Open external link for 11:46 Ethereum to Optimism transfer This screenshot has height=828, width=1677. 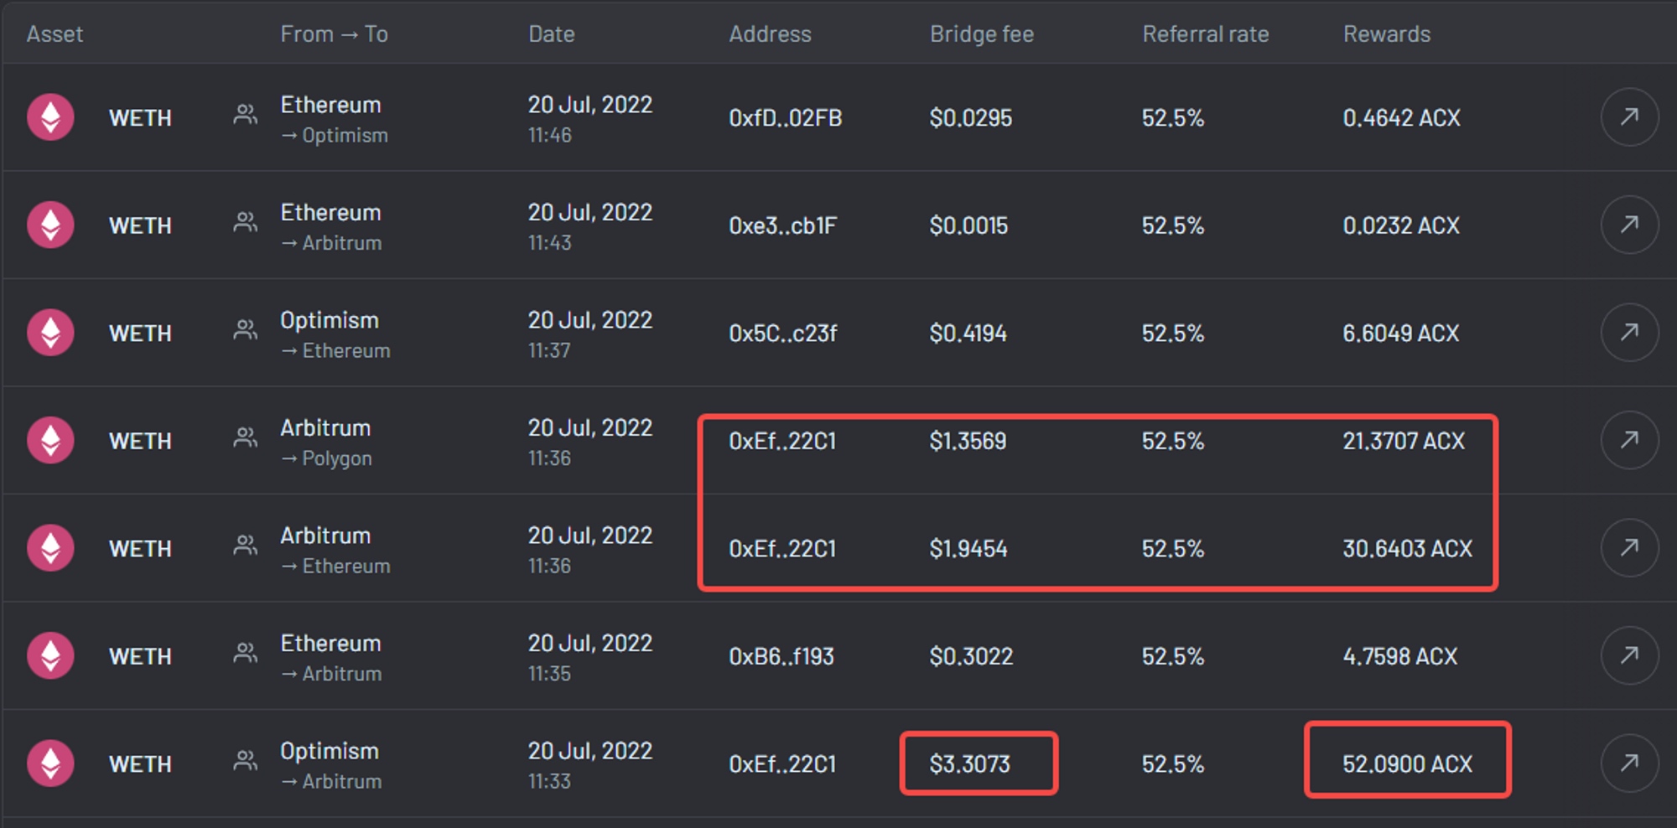click(x=1629, y=117)
